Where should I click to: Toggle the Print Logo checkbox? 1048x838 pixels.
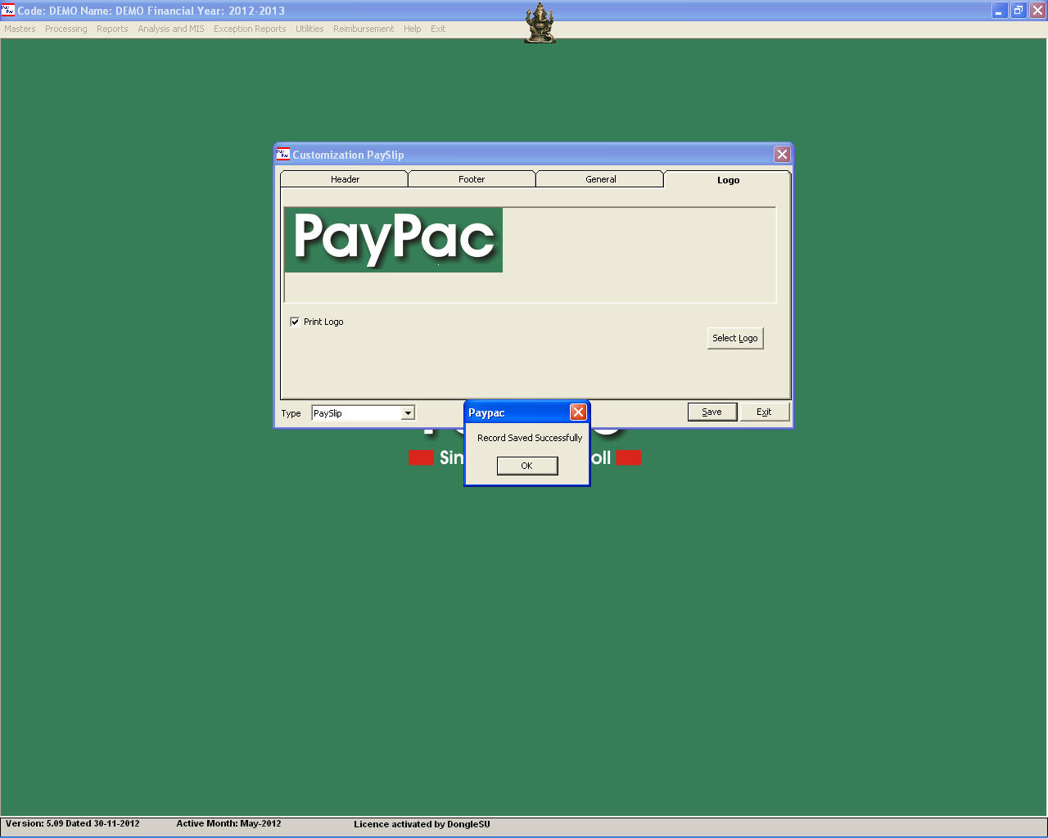[x=295, y=322]
